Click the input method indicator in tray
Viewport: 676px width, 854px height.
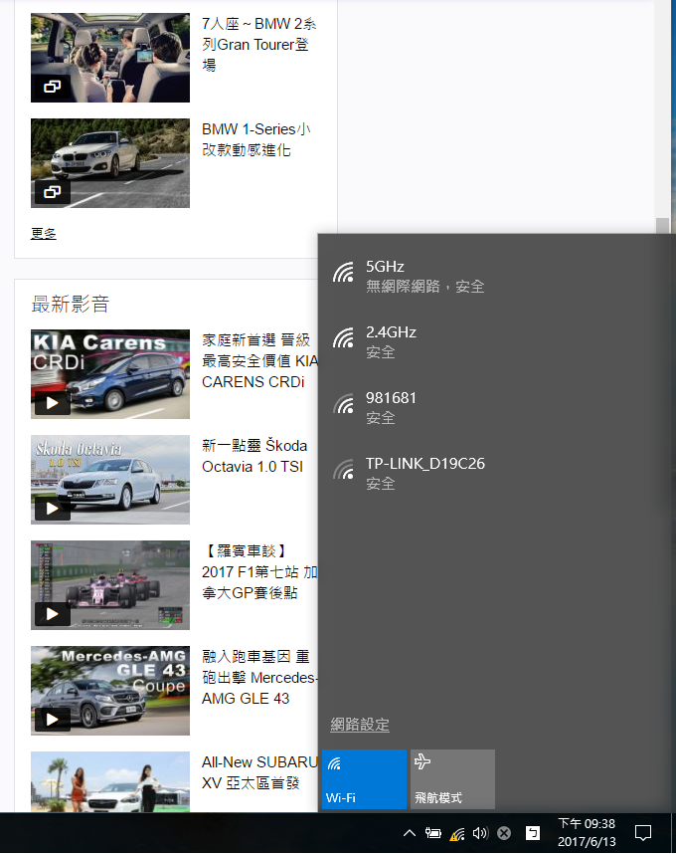[533, 833]
